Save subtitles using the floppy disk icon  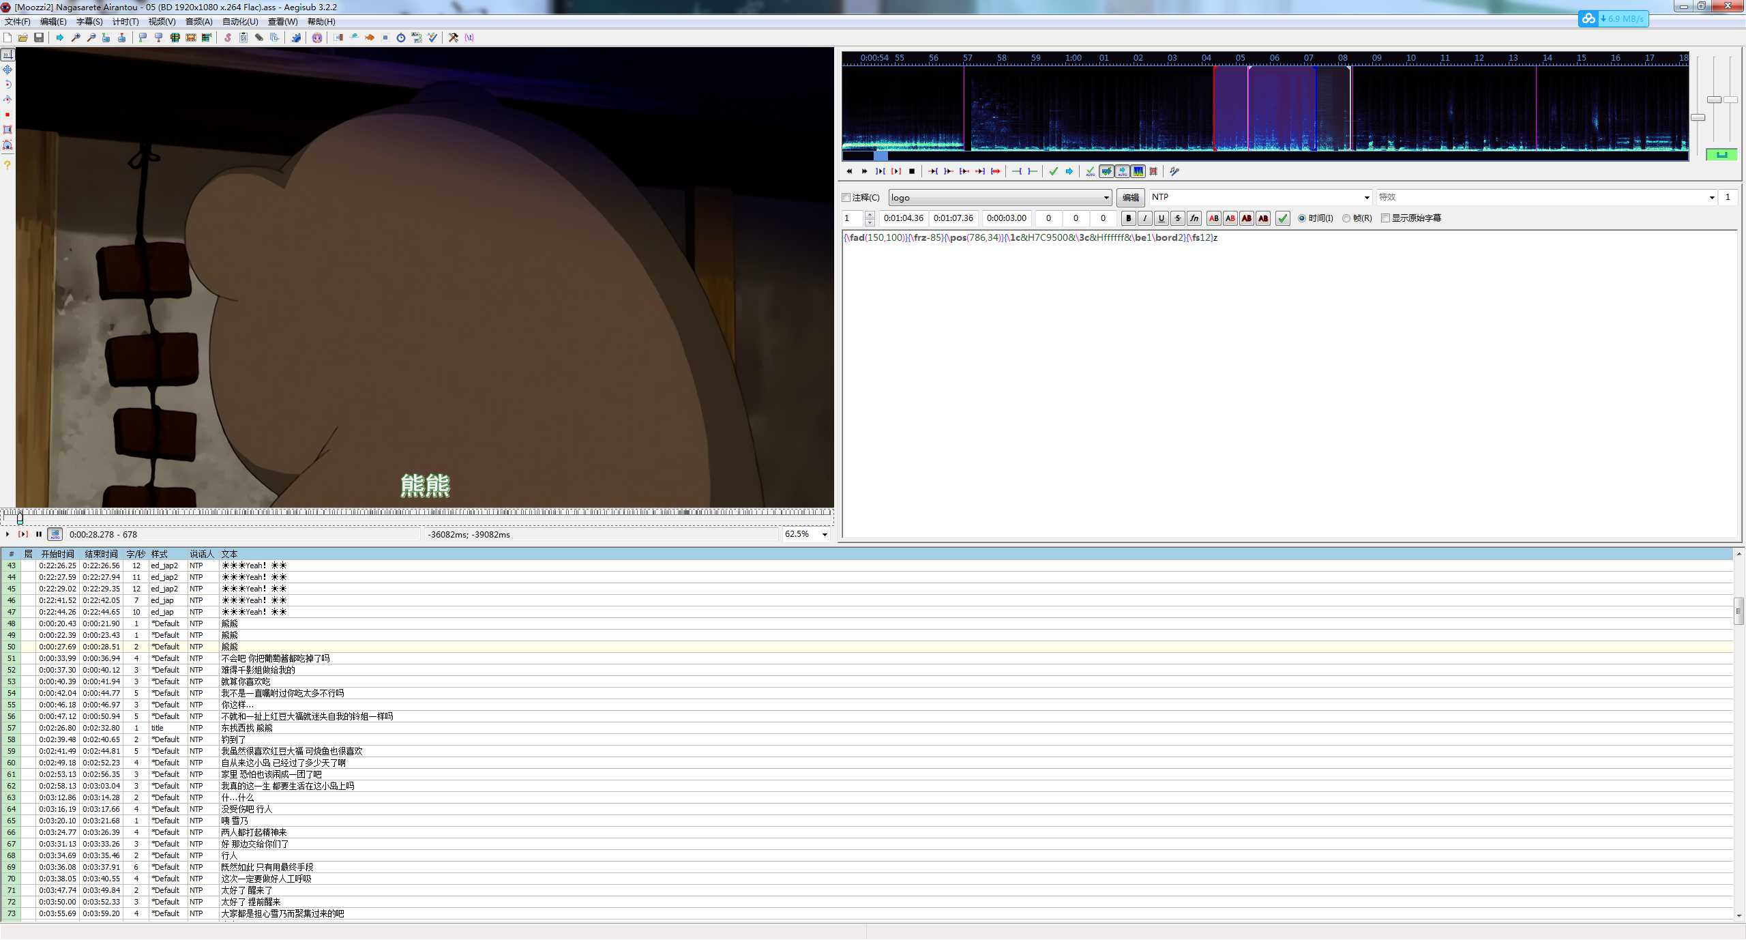pyautogui.click(x=39, y=38)
